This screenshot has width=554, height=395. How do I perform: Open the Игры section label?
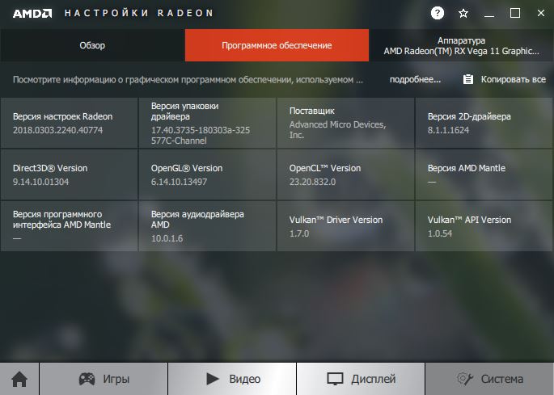point(116,379)
